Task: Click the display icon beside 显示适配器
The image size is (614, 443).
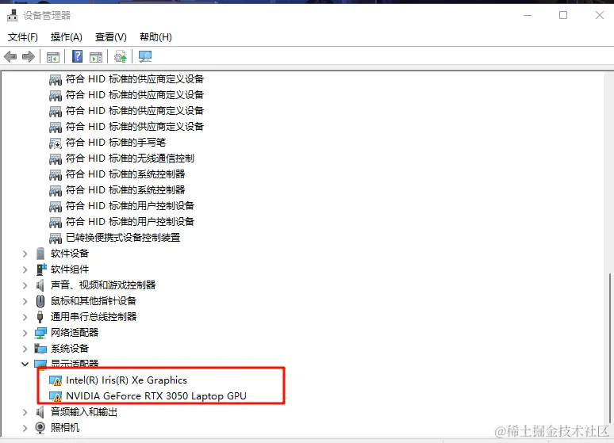Action: pos(40,365)
